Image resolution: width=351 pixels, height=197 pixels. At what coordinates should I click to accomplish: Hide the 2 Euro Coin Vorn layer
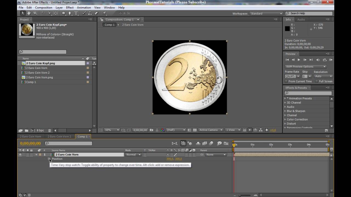pyautogui.click(x=20, y=155)
